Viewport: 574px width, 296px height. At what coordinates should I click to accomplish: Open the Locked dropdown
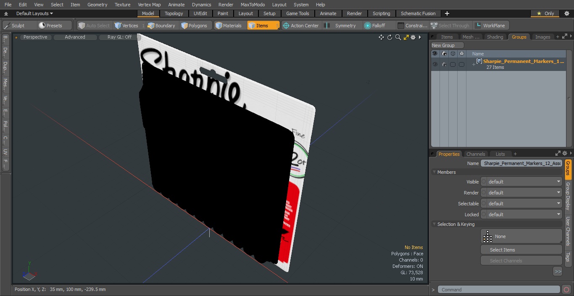coord(521,215)
